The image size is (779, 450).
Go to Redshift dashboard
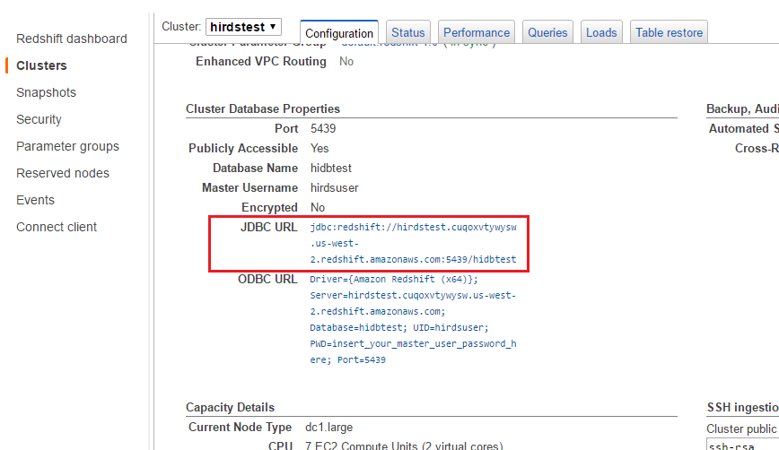pos(72,39)
